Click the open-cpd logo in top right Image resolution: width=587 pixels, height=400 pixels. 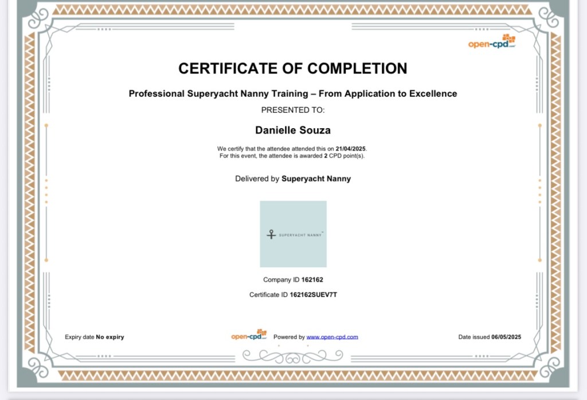coord(492,42)
